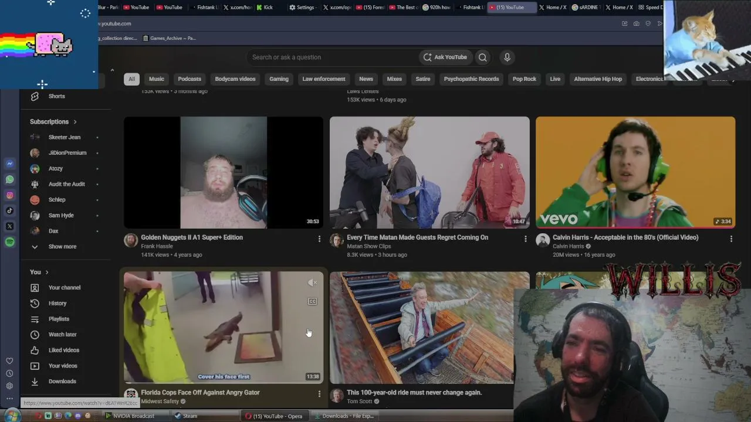
Task: Click the Ask YouTube button
Action: [445, 57]
